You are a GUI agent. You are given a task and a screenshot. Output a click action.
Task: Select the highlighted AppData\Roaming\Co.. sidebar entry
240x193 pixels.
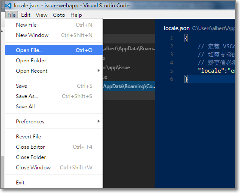pos(129,86)
